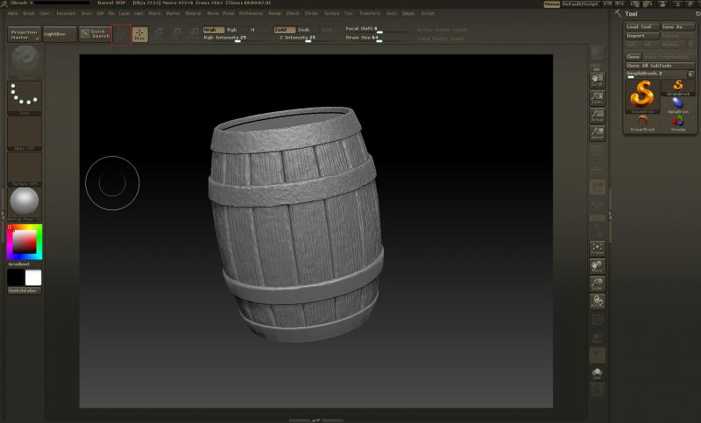Open the Zplugin menu
This screenshot has width=701, height=423.
point(408,14)
